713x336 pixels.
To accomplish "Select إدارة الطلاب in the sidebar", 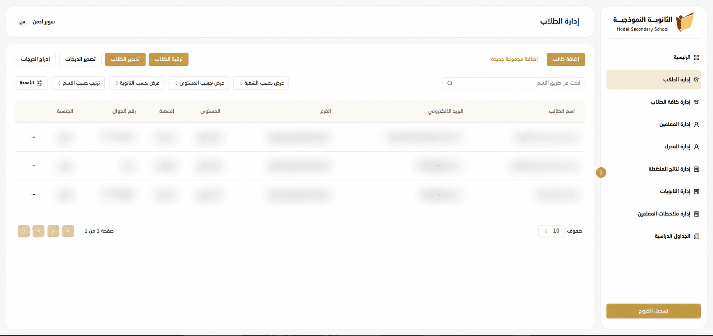I will [x=654, y=80].
